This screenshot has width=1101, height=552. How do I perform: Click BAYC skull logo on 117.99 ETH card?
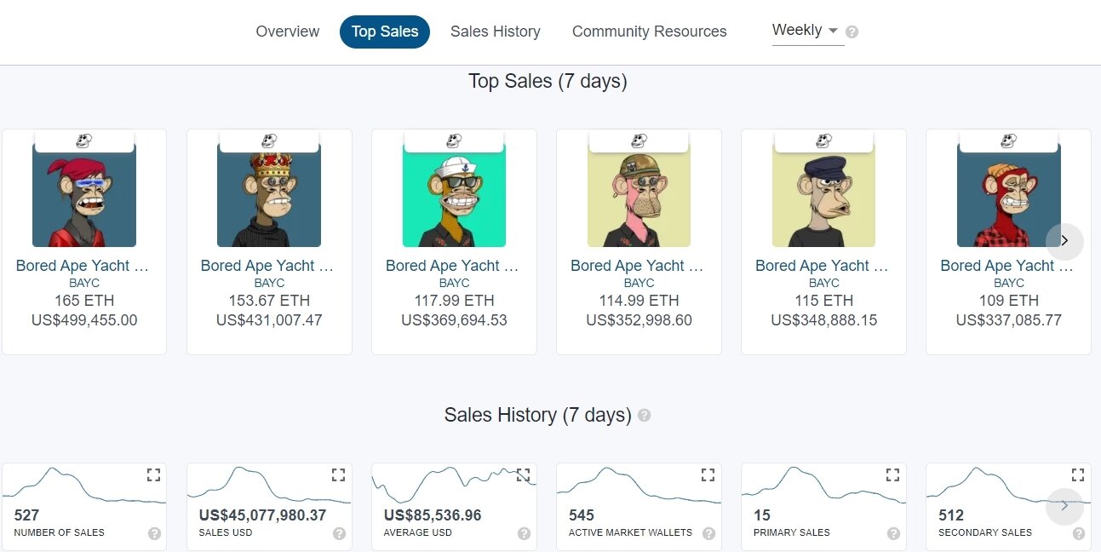click(454, 141)
